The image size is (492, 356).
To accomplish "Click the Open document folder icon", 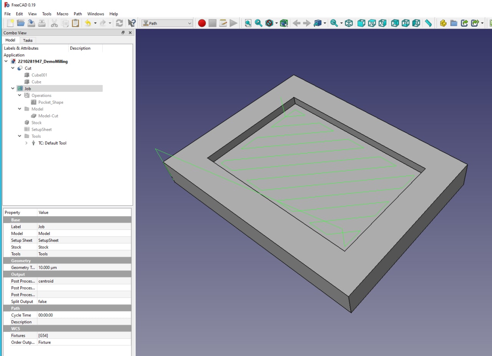I will pyautogui.click(x=21, y=23).
